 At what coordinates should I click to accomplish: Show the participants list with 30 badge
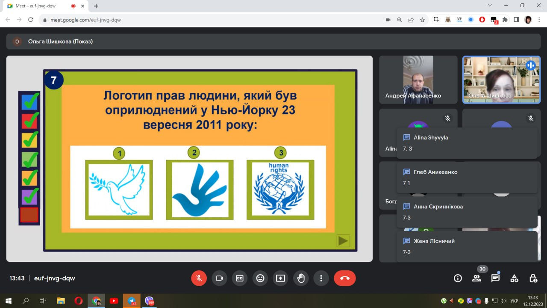pos(476,278)
